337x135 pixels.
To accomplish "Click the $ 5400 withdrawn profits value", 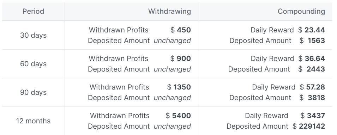I will tap(178, 116).
